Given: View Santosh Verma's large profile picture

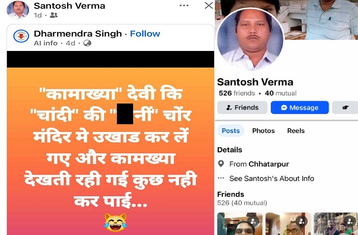Looking at the screenshot, I should point(250,39).
